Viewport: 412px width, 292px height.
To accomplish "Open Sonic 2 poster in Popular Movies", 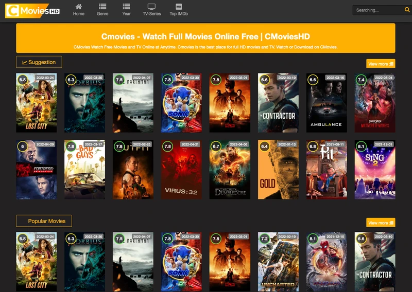I will (x=181, y=262).
